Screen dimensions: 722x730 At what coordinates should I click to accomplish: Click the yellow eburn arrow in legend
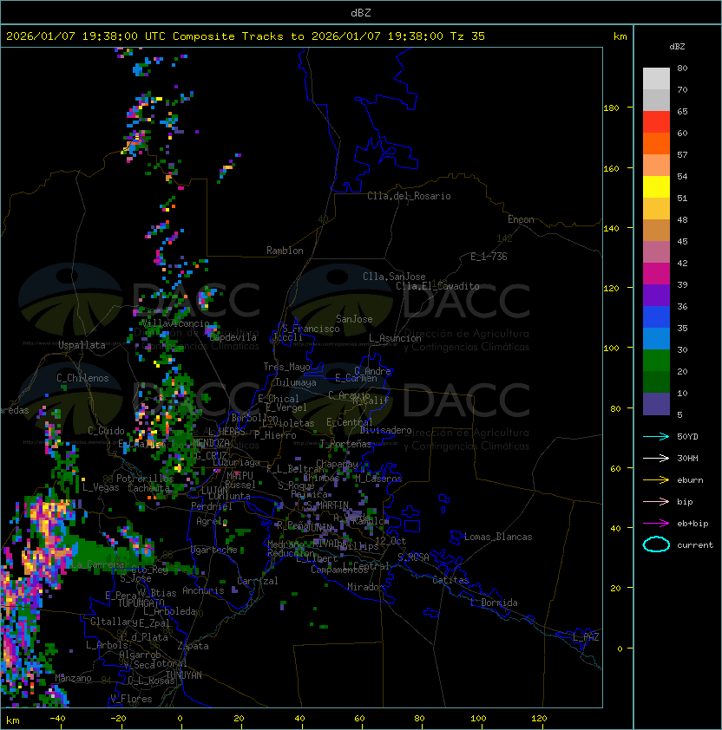(x=656, y=480)
